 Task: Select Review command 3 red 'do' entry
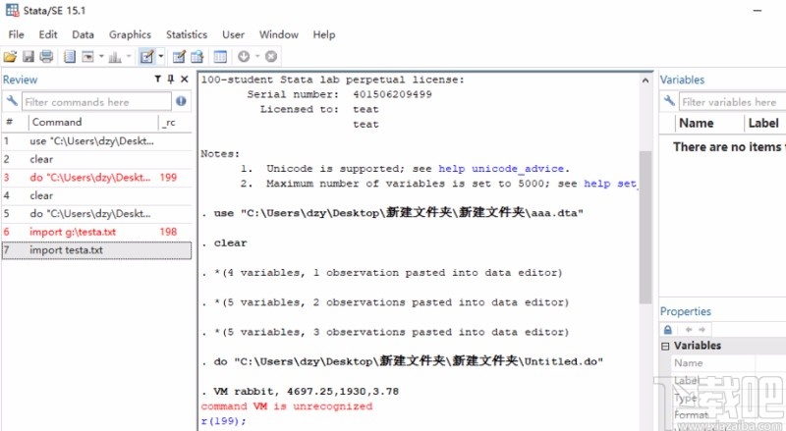(96, 178)
